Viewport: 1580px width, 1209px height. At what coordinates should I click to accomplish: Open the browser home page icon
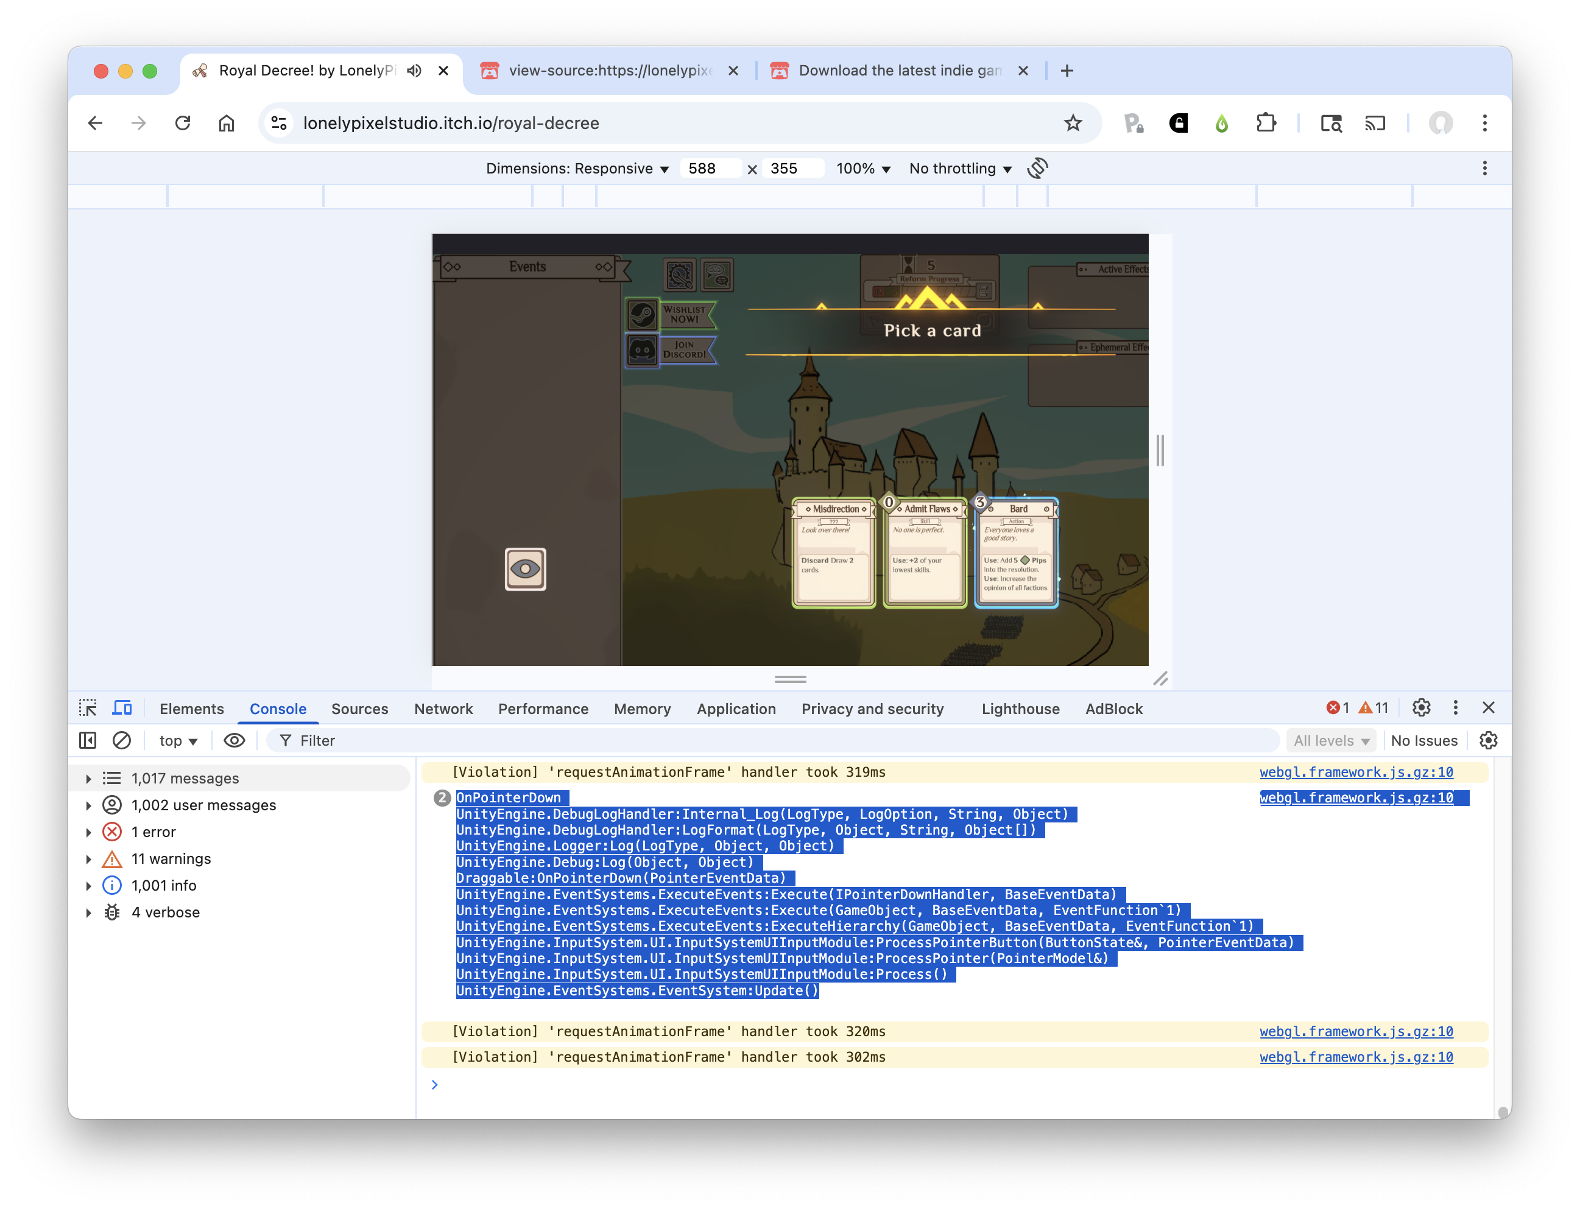tap(226, 123)
